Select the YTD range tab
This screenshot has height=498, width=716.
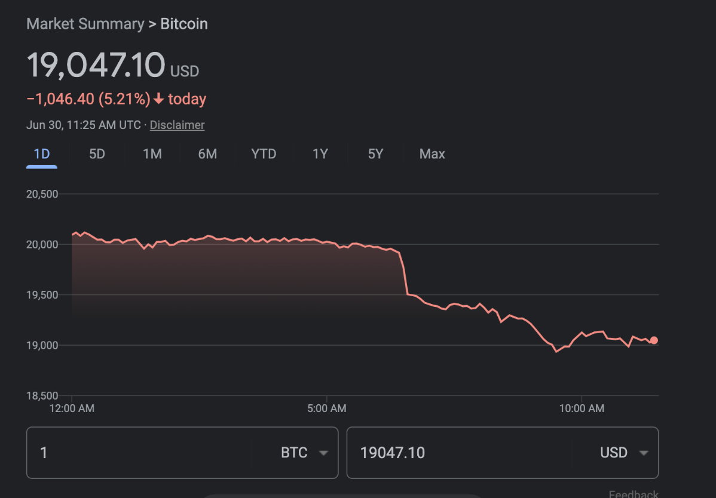click(x=264, y=154)
